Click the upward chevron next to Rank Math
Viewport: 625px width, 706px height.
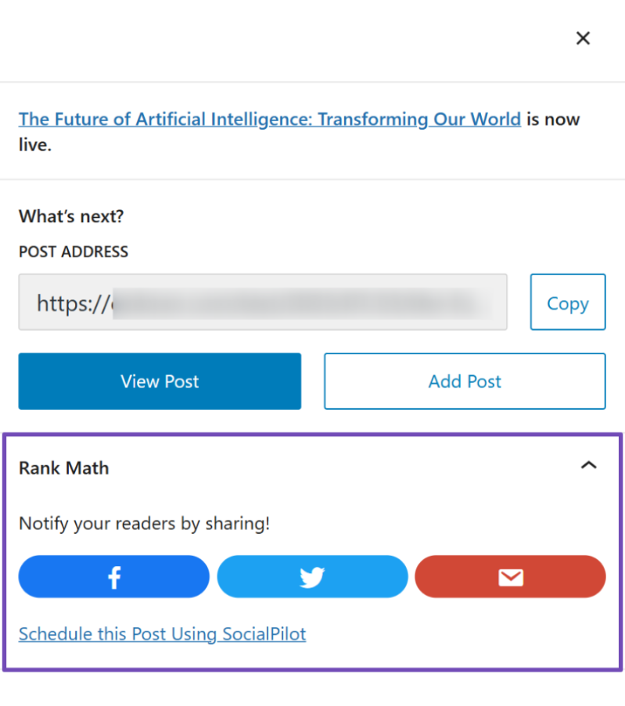[x=589, y=465]
